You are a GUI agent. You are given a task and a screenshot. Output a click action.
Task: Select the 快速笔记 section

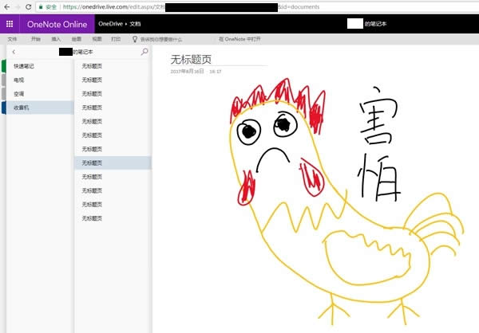[x=24, y=66]
